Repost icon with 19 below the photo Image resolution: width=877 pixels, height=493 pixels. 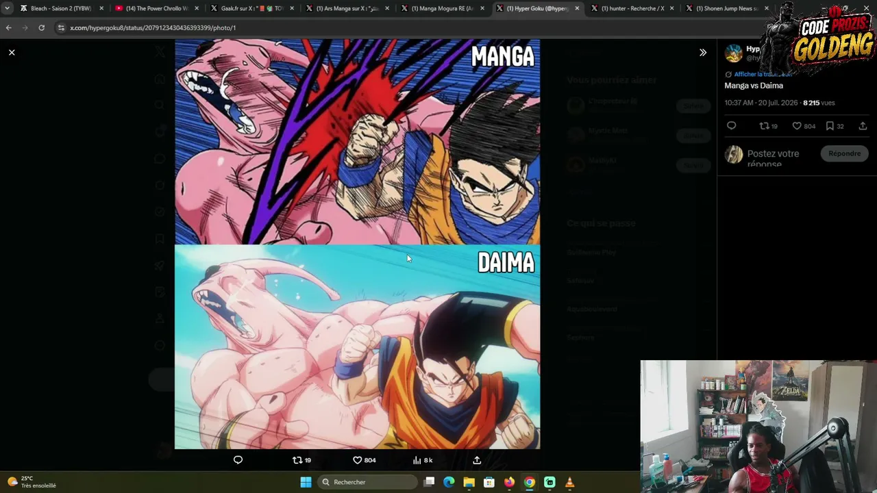pyautogui.click(x=302, y=460)
